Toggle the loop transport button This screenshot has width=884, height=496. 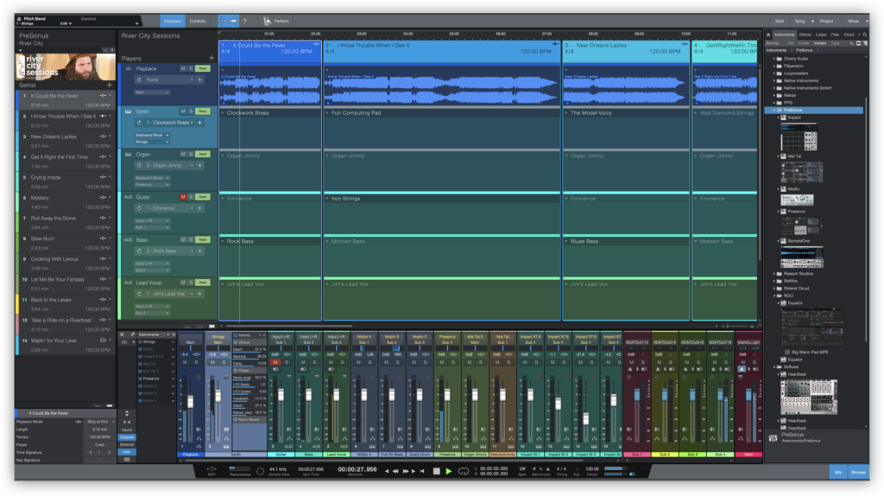[464, 471]
